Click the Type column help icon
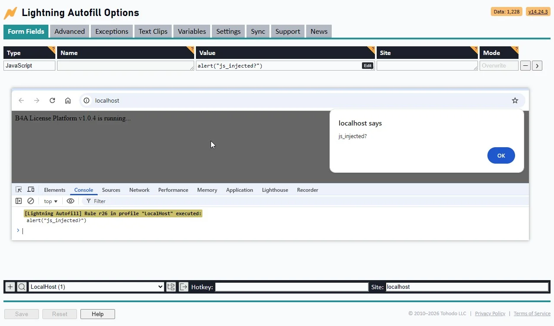 tap(53, 48)
